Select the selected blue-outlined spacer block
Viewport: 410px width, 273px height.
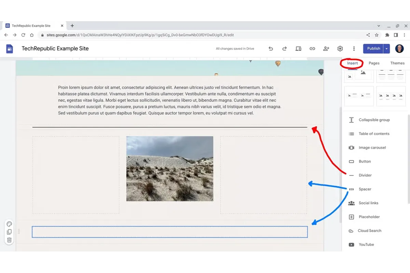click(170, 232)
